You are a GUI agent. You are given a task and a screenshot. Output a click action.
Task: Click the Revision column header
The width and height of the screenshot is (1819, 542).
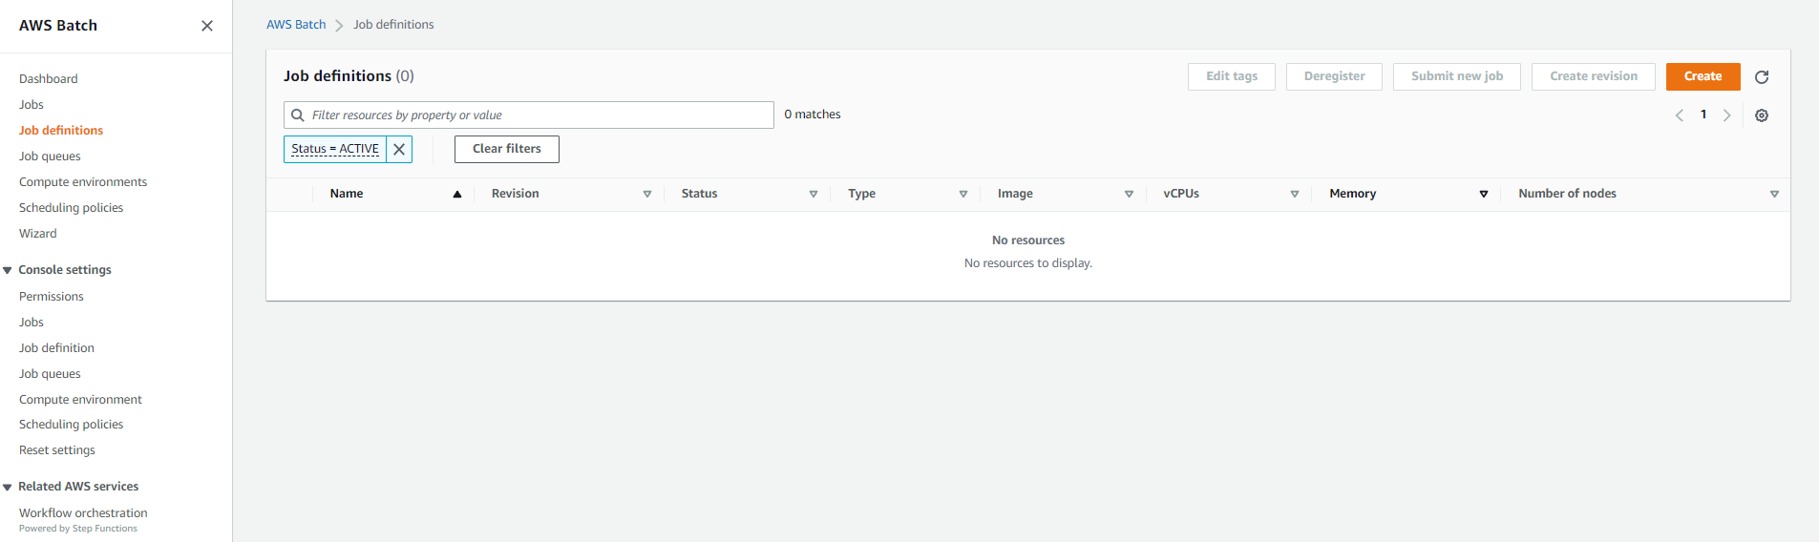pos(516,194)
